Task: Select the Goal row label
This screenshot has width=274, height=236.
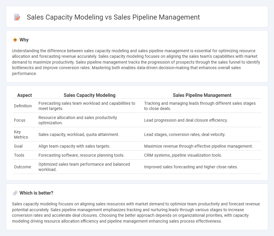Action: point(18,146)
